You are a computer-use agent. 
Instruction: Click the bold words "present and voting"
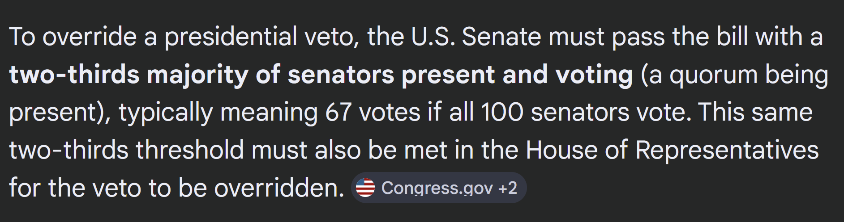click(517, 75)
